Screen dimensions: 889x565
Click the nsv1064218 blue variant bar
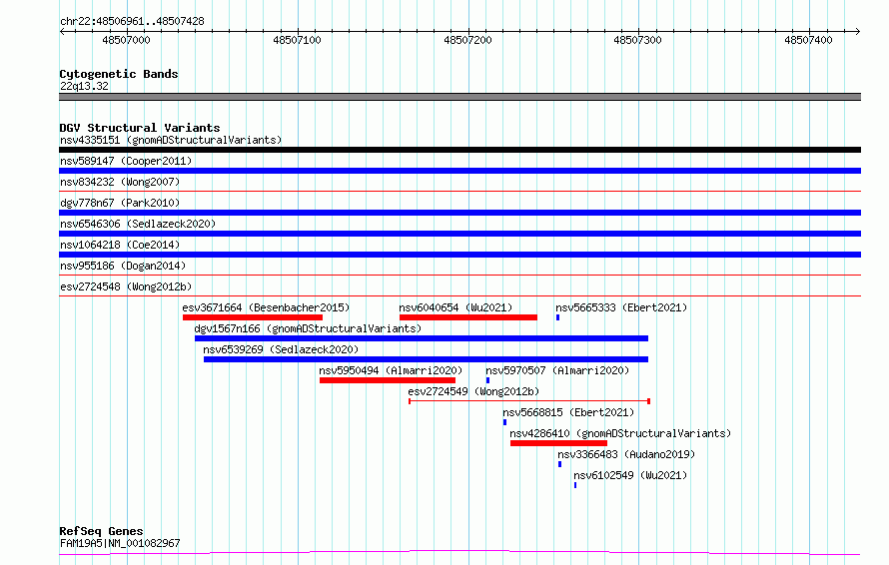click(x=459, y=255)
